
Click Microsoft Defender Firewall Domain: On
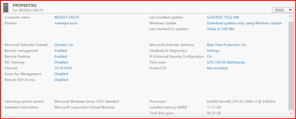[64, 45]
